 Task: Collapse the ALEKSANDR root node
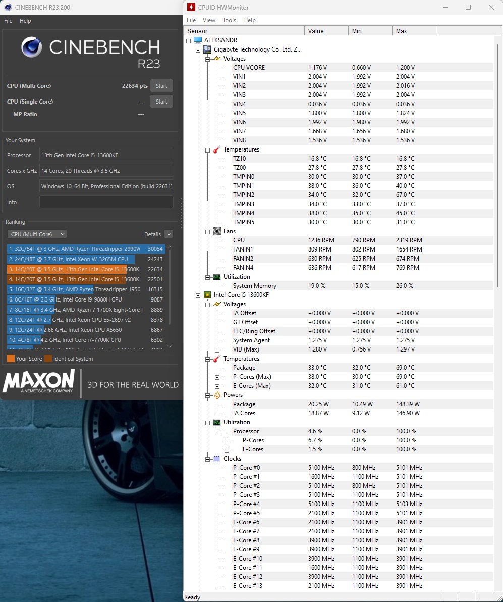pyautogui.click(x=188, y=41)
